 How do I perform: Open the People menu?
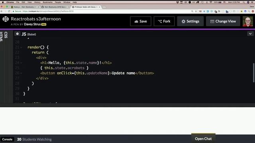[58, 2]
